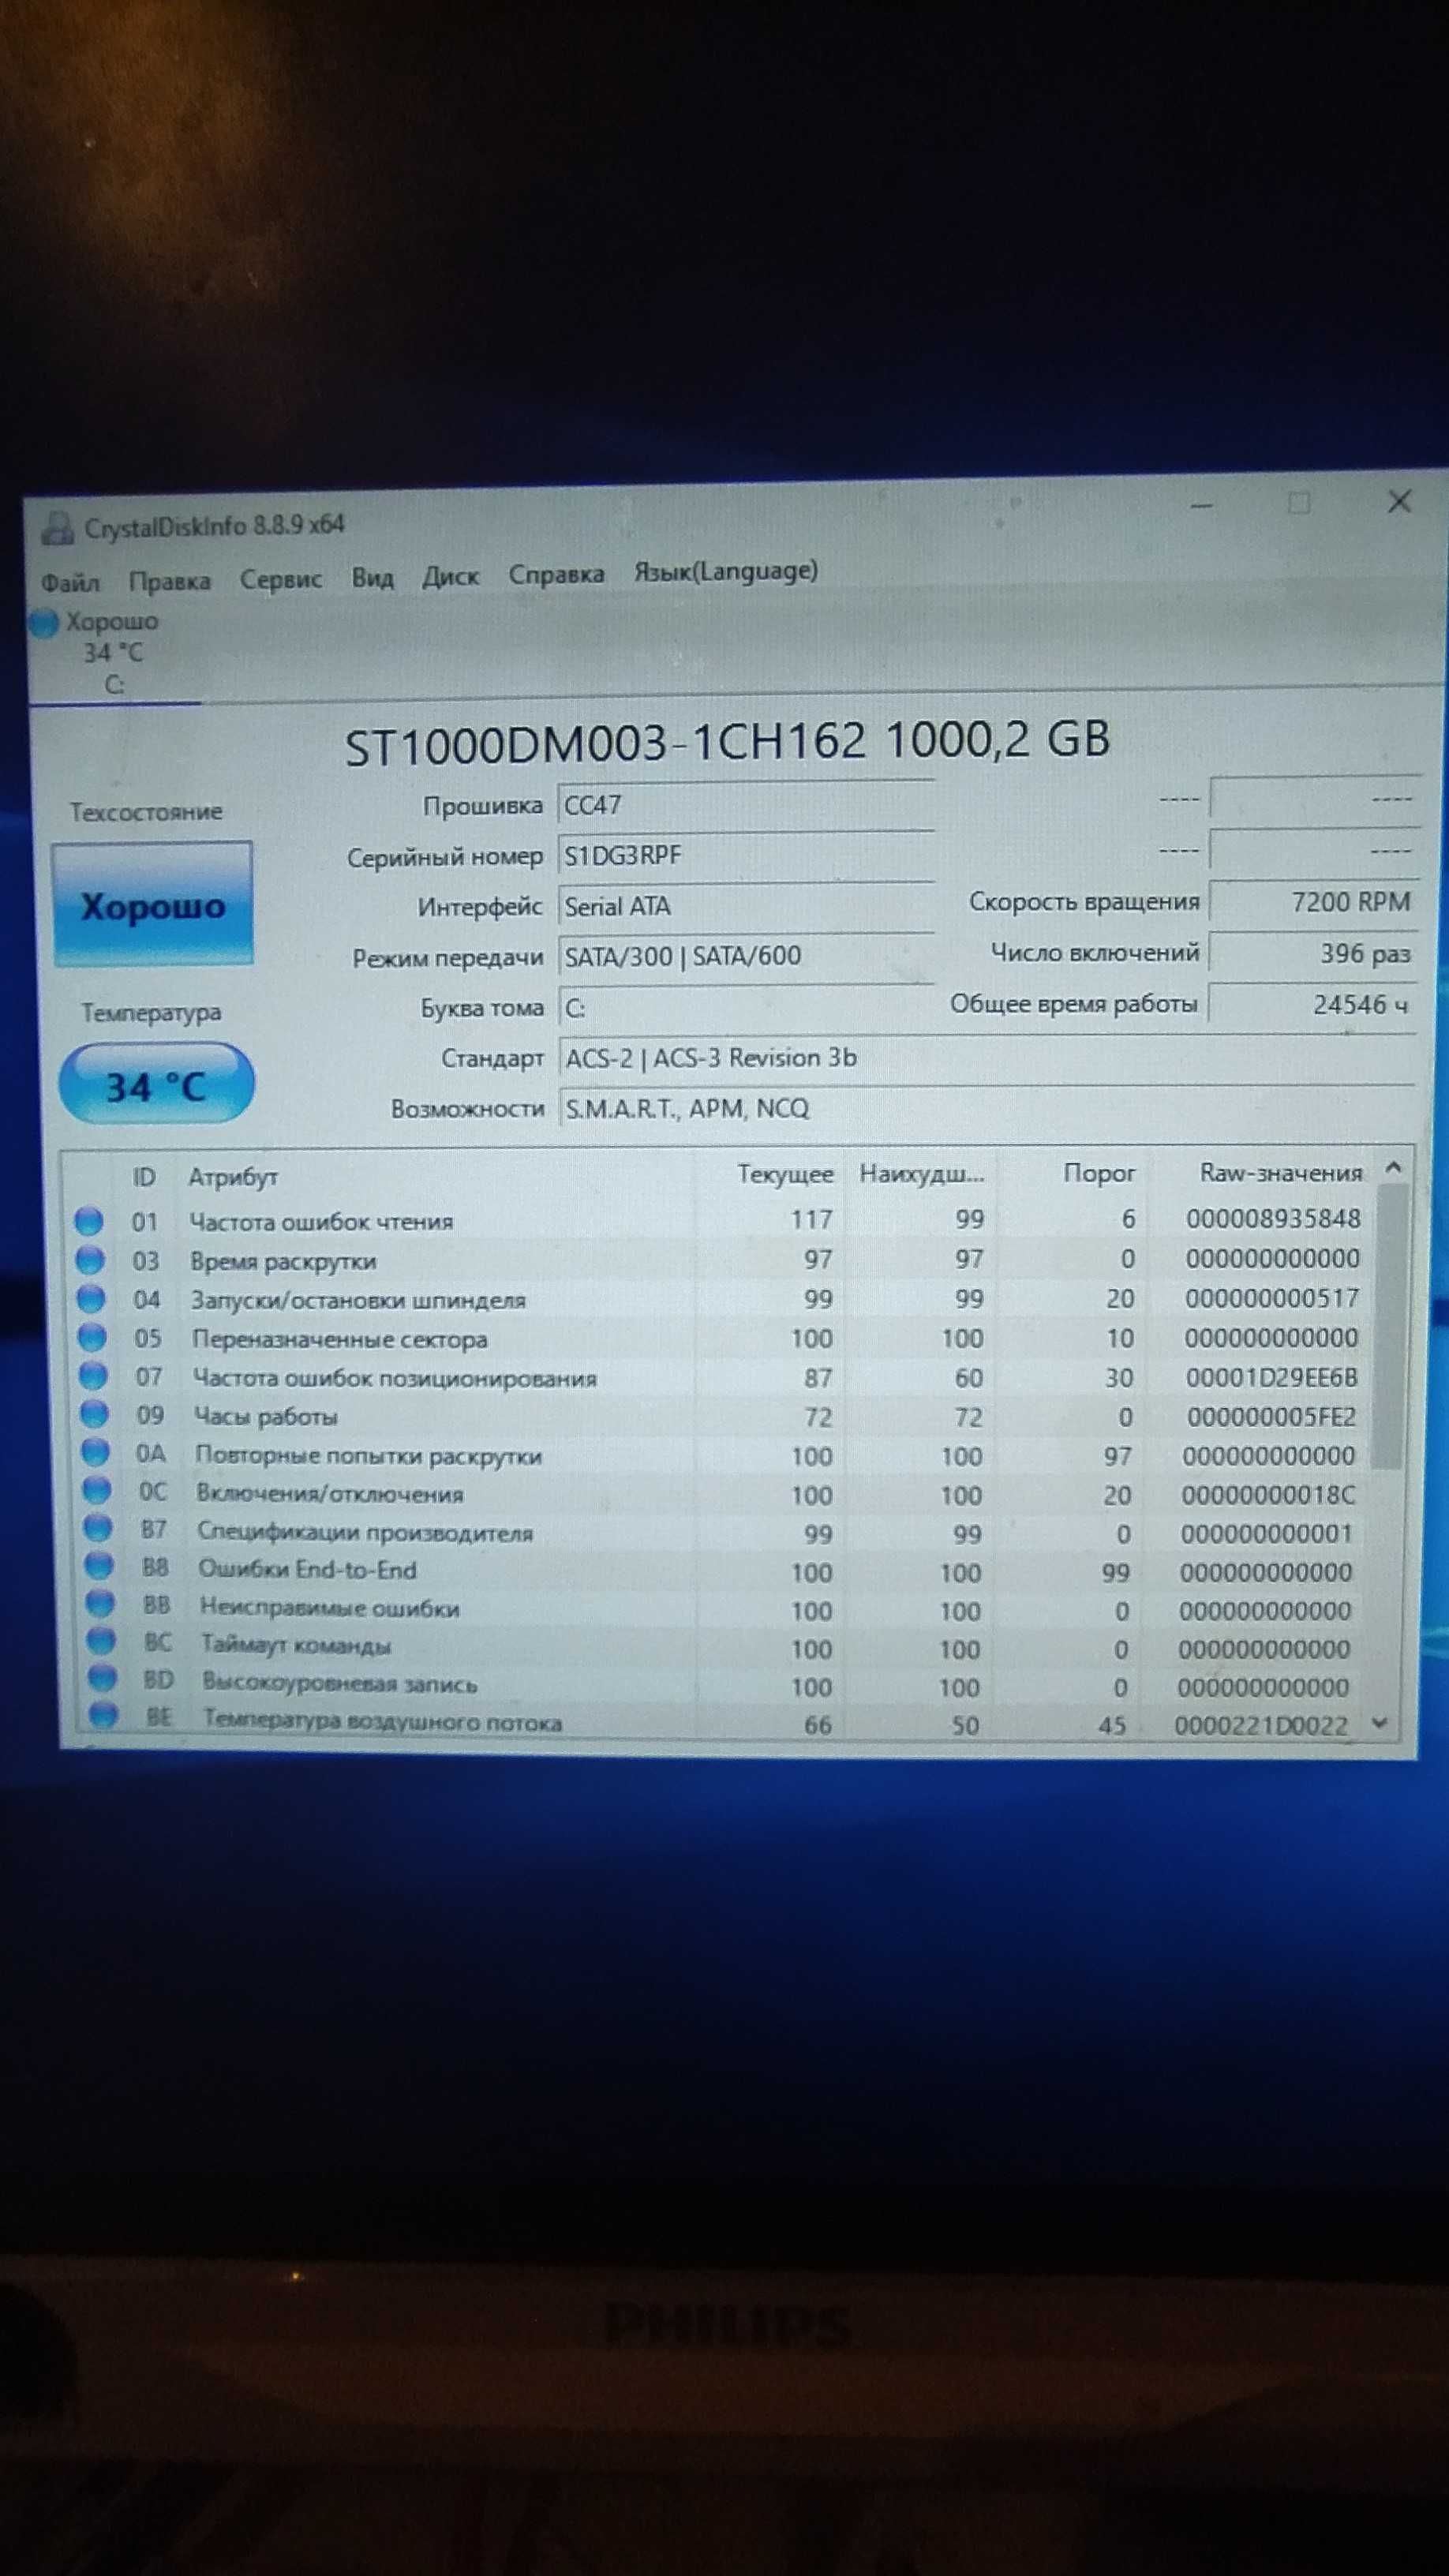Click status dot for Часы работы

94,1414
